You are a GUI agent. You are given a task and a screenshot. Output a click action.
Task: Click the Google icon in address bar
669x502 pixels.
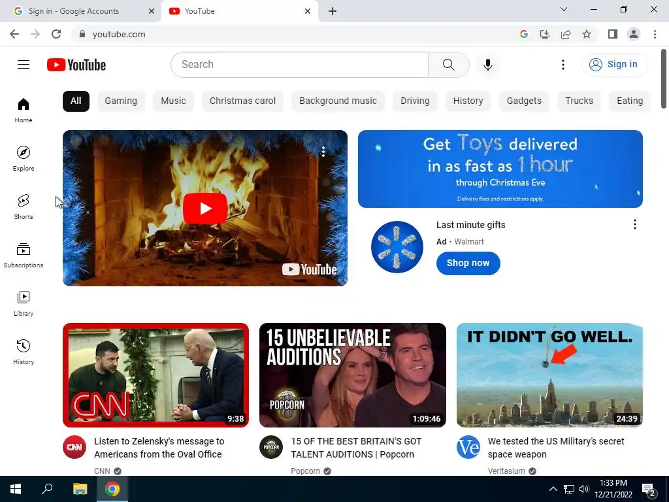[x=524, y=34]
